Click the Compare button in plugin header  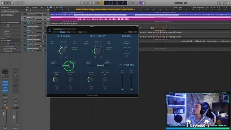coord(62,32)
